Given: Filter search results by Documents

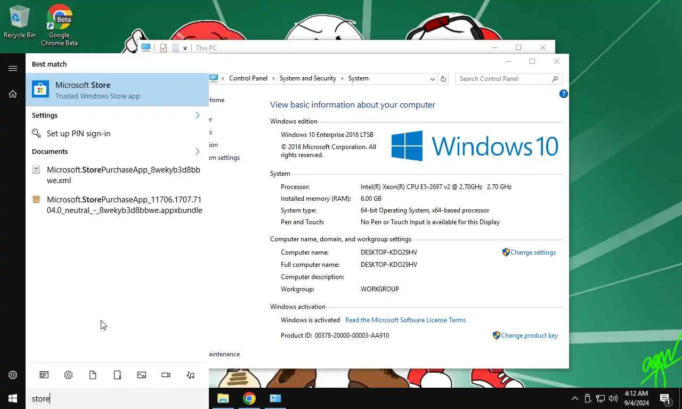Looking at the screenshot, I should click(x=93, y=375).
